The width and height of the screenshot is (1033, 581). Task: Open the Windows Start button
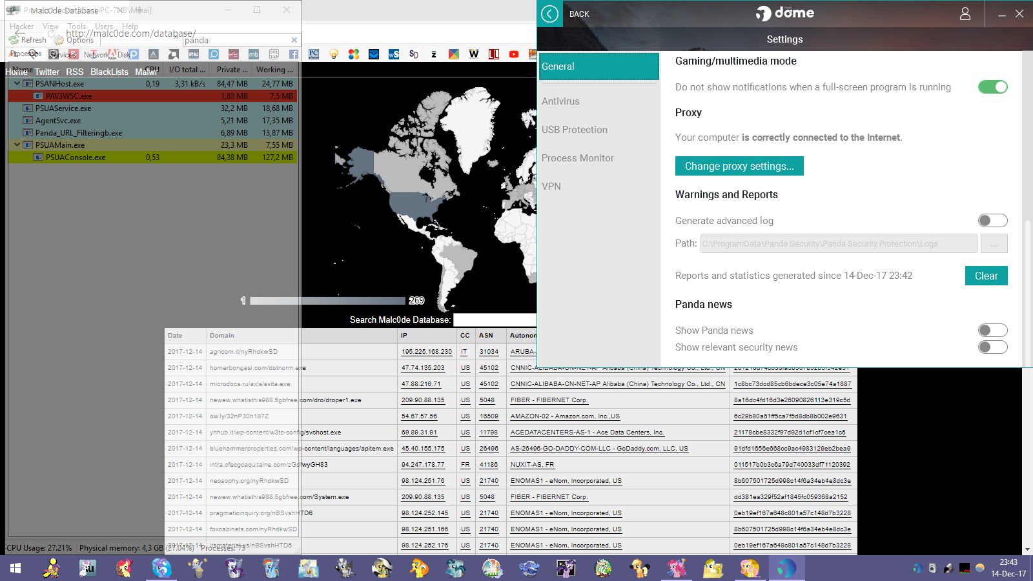(15, 568)
